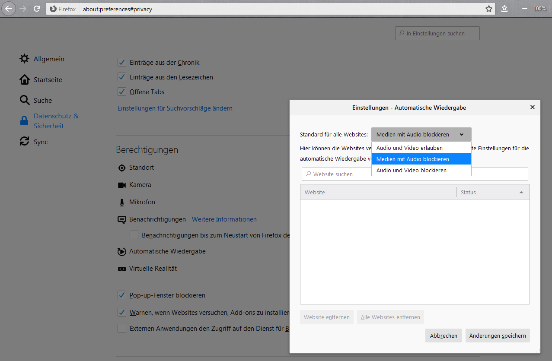Disable Pop-up-Fenster blockieren
The image size is (552, 361).
coord(122,295)
